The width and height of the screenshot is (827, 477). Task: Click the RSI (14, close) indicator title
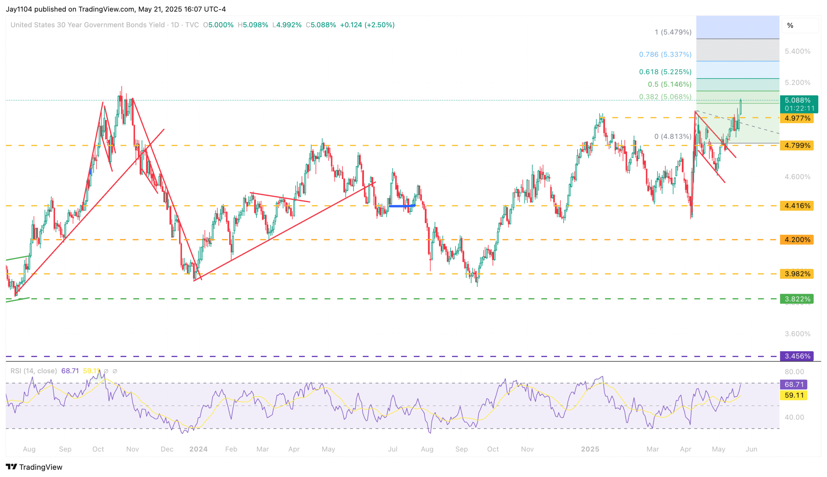pos(34,371)
